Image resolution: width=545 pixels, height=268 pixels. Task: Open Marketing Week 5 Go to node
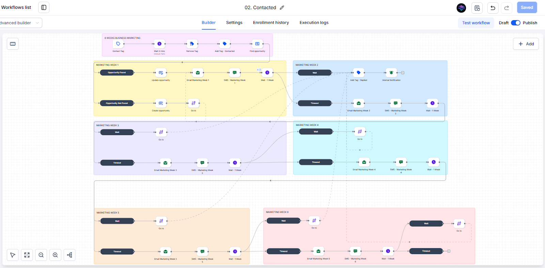(161, 221)
